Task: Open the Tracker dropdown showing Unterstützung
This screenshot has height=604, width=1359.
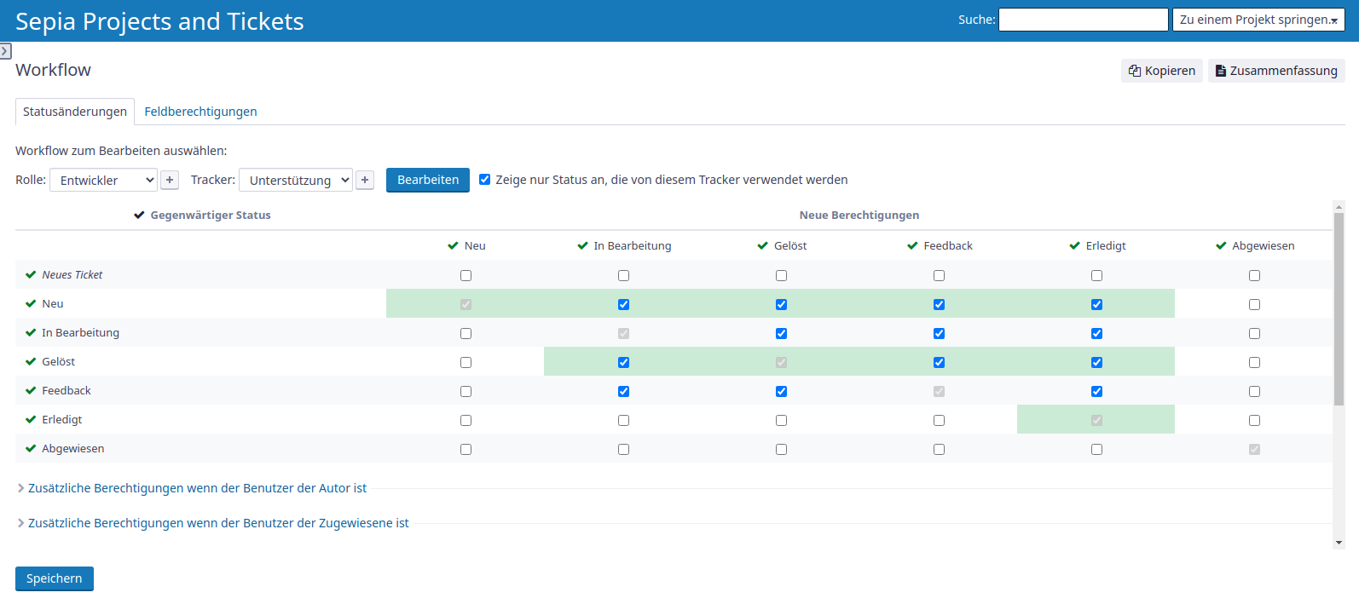Action: pyautogui.click(x=295, y=180)
